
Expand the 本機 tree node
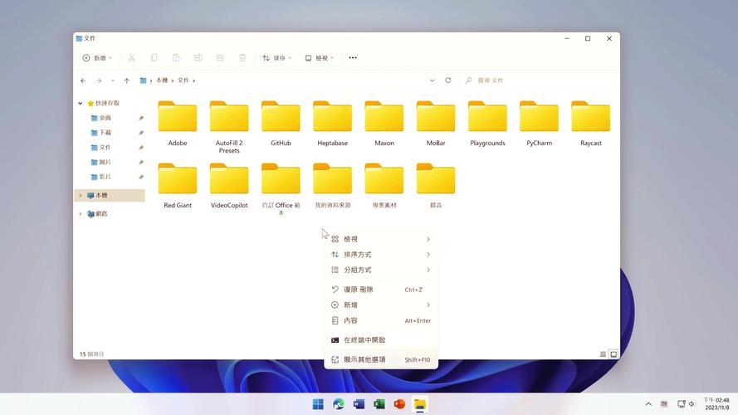[x=81, y=195]
